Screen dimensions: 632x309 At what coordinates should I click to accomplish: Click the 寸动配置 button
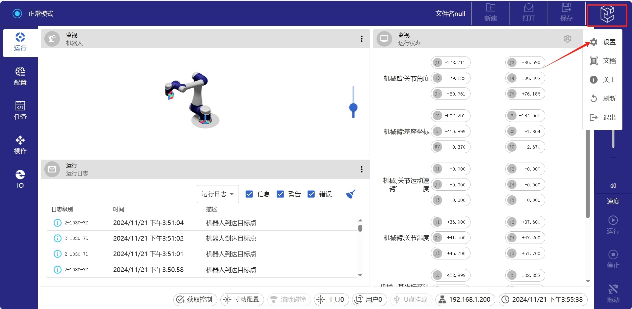click(x=242, y=299)
